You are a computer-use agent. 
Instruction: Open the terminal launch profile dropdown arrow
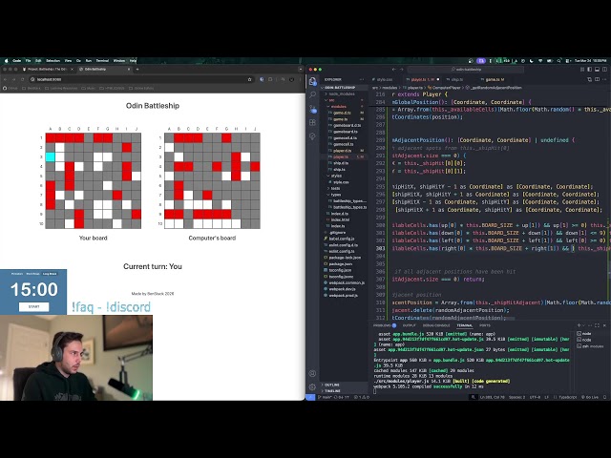pyautogui.click(x=585, y=325)
